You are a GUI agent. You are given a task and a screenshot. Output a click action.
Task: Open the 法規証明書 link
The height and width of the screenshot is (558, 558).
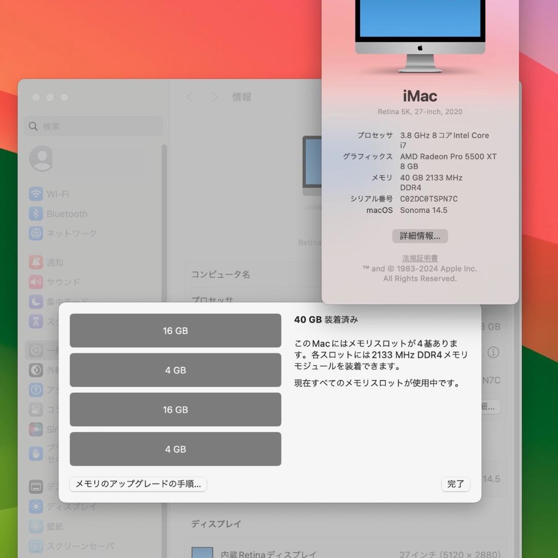[x=420, y=258]
